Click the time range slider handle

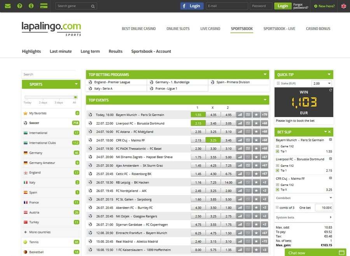click(x=75, y=97)
